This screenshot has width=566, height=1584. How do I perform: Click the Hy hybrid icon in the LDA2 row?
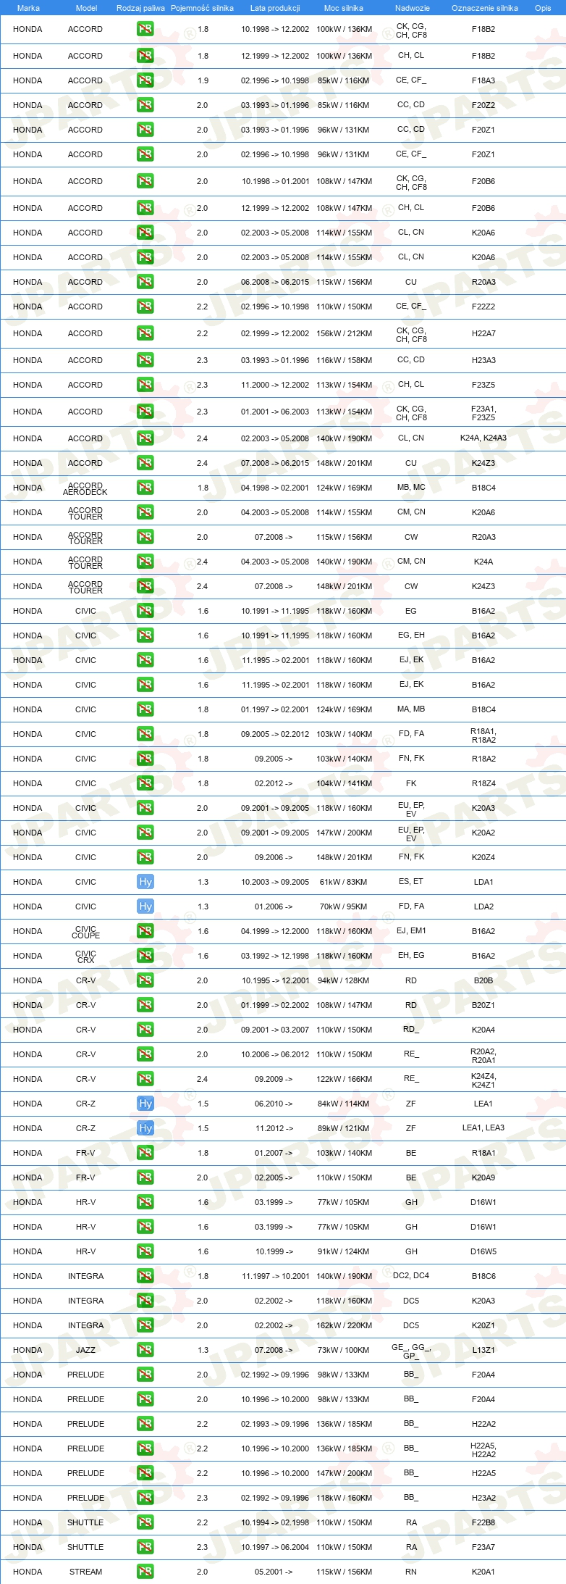(x=145, y=906)
